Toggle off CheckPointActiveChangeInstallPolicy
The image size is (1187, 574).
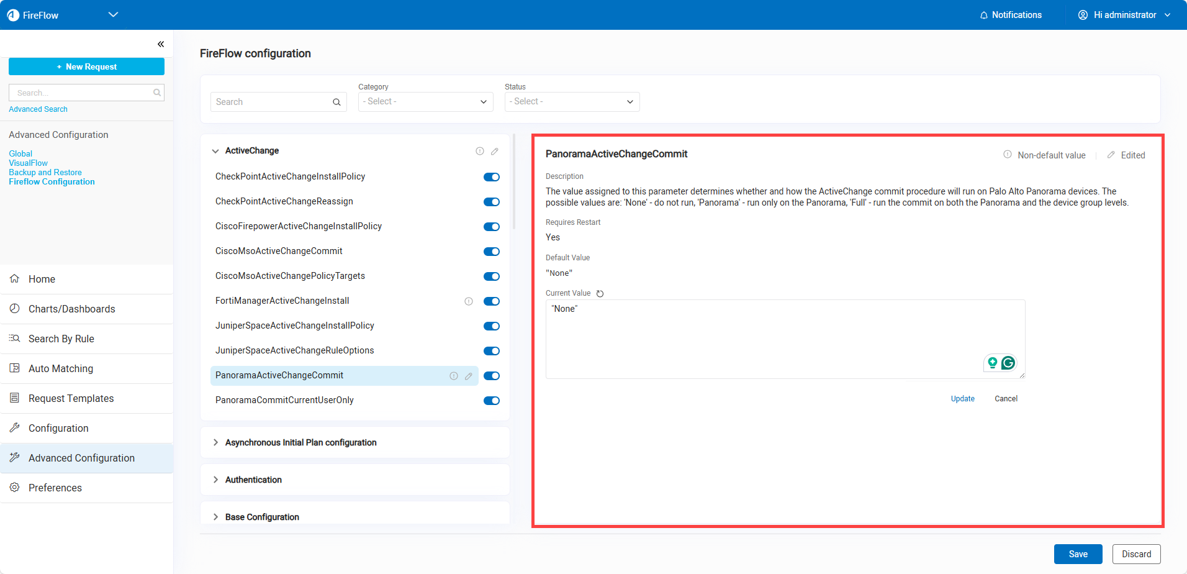pos(491,177)
